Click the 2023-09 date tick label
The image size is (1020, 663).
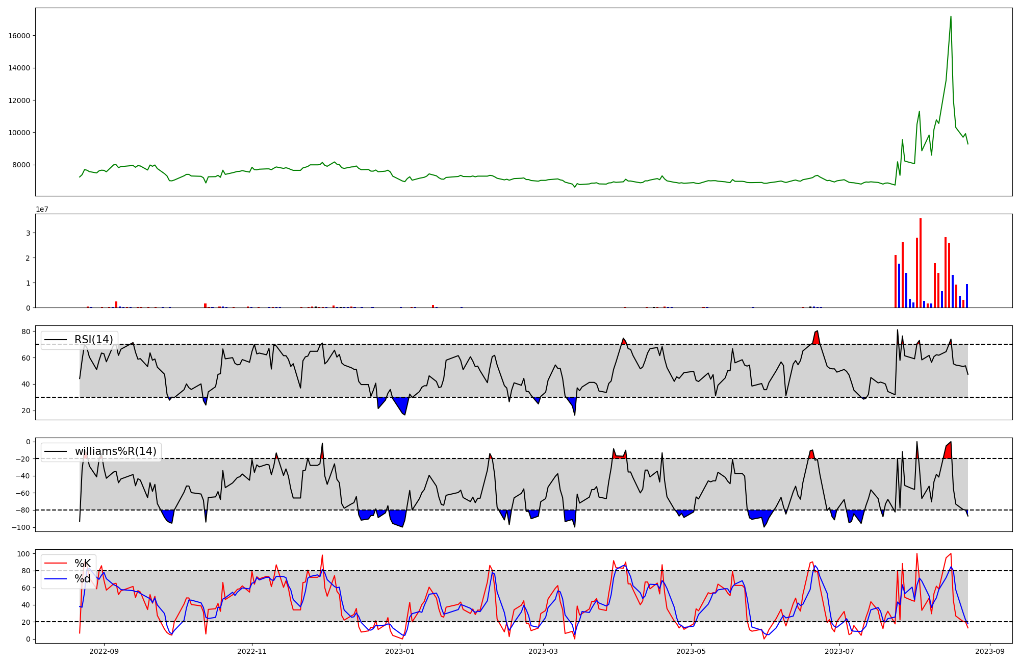click(x=990, y=651)
